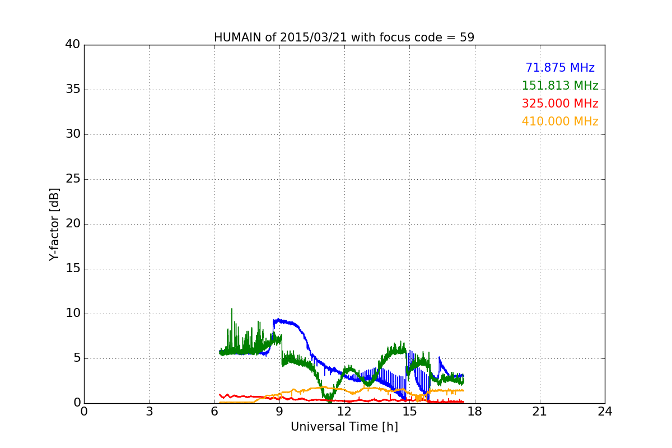Image resolution: width=672 pixels, height=448 pixels.
Task: Click the x-axis tick label 6
Action: 214,411
